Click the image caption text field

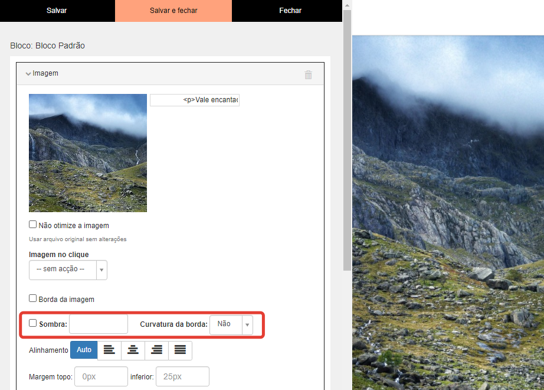[195, 100]
